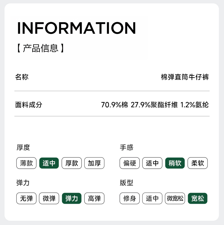Viewport: 224px width, 225px height.
Task: Click the 面料成分 row label
Action: [29, 105]
